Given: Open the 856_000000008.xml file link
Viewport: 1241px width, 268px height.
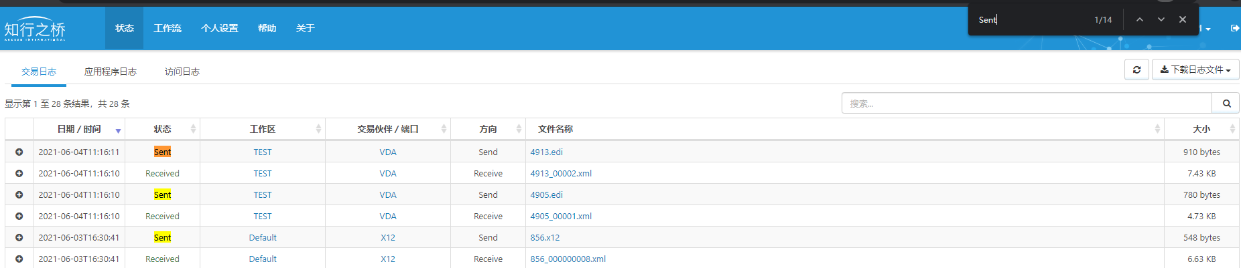Looking at the screenshot, I should [568, 259].
